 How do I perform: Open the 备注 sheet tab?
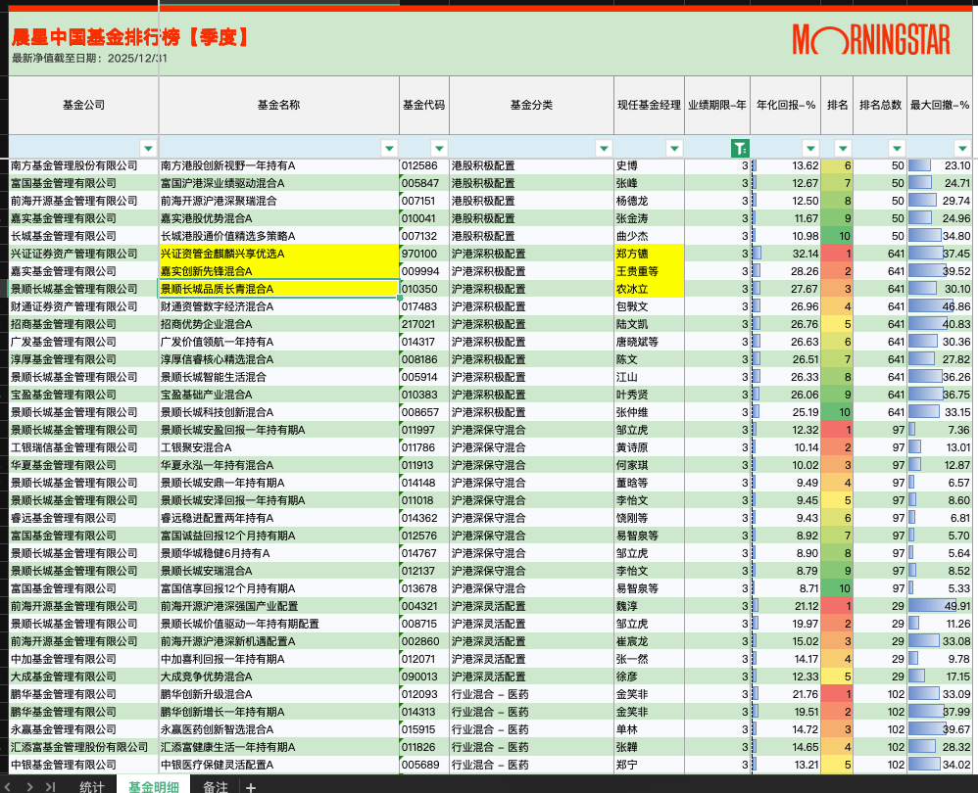(x=216, y=787)
